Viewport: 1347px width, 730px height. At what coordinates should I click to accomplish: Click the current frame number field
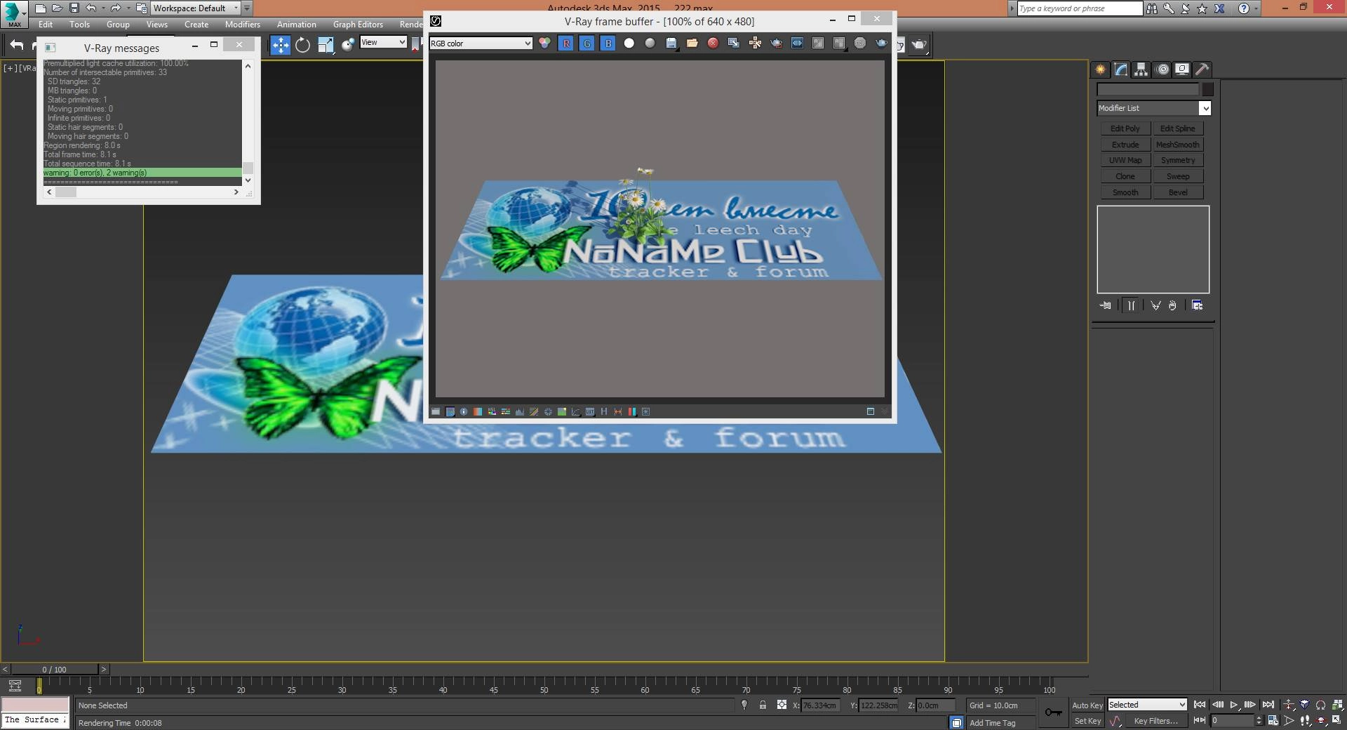tap(1232, 720)
